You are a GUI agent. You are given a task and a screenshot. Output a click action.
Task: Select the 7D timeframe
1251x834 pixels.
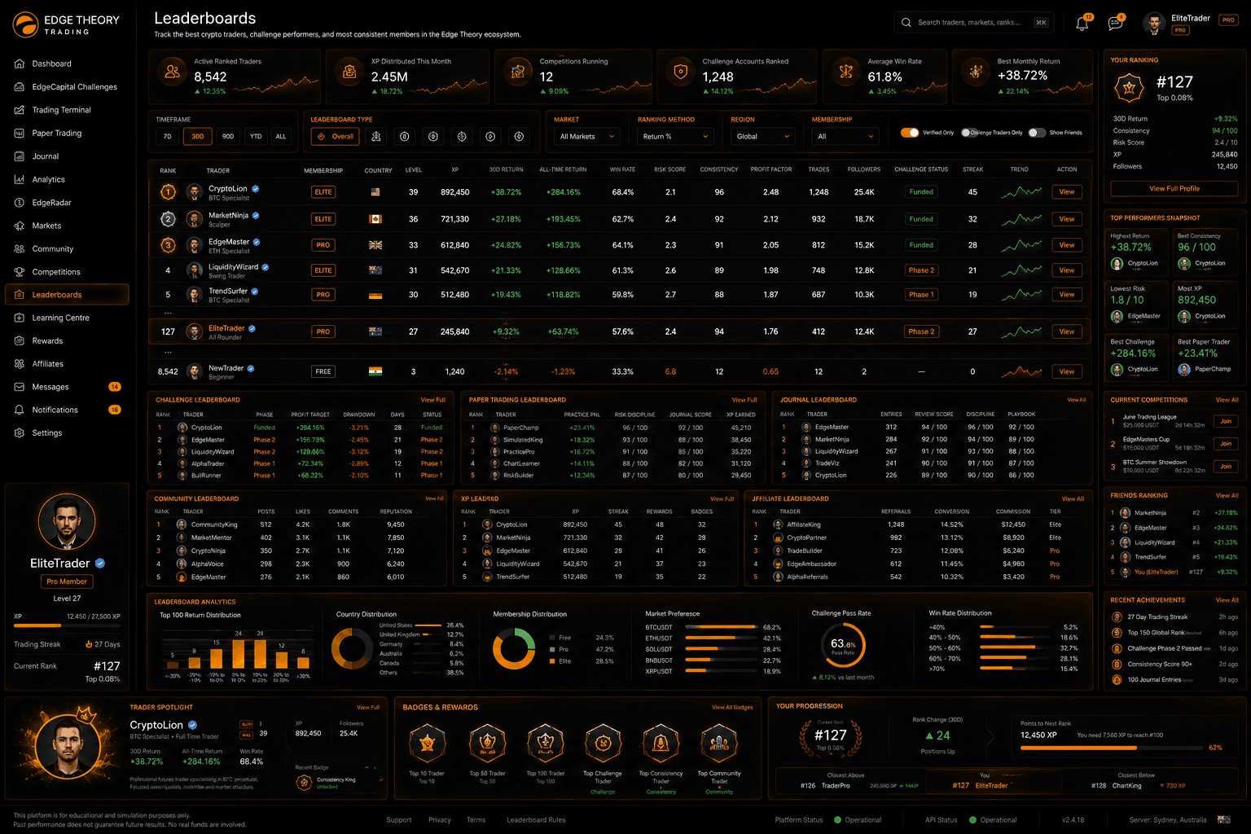click(167, 137)
